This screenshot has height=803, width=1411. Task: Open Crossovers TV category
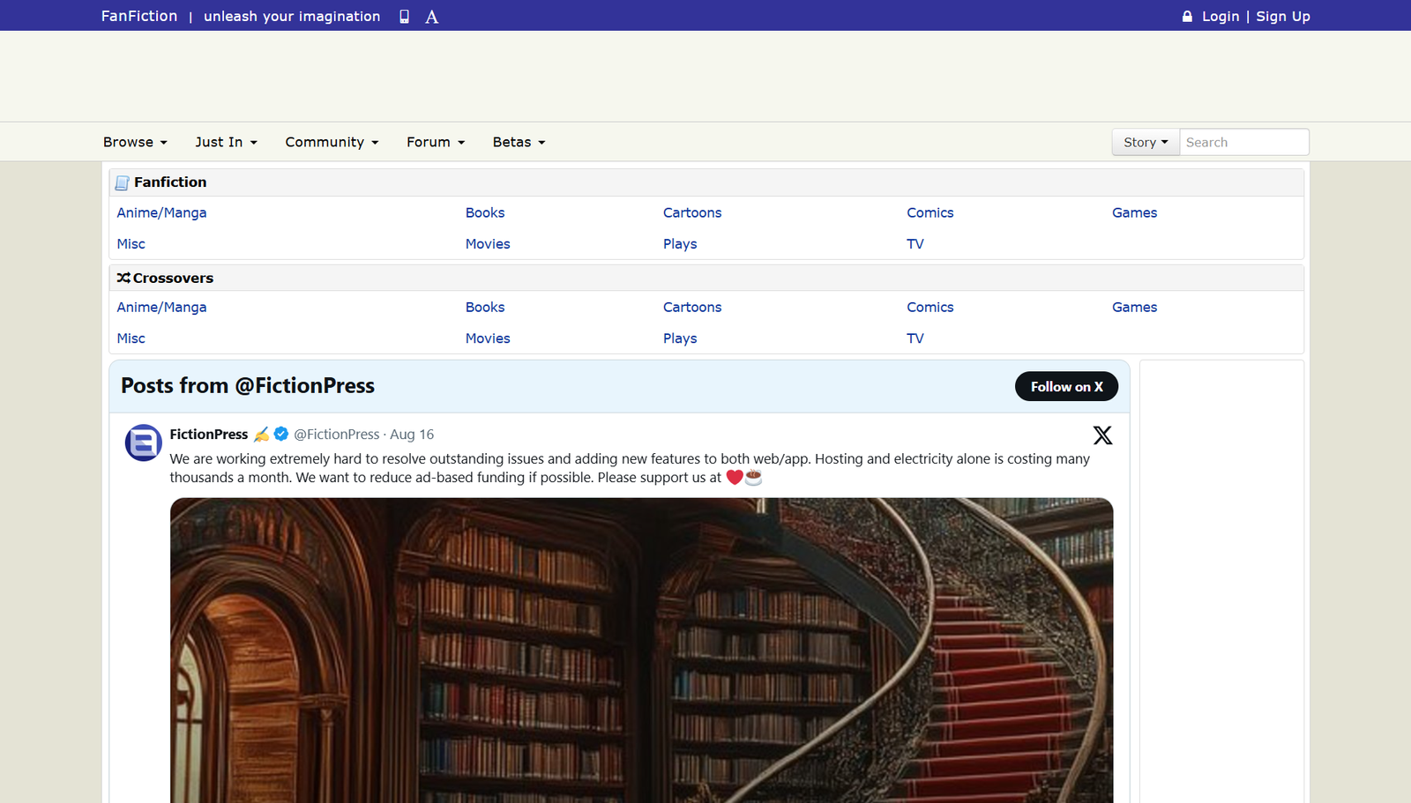click(x=915, y=338)
